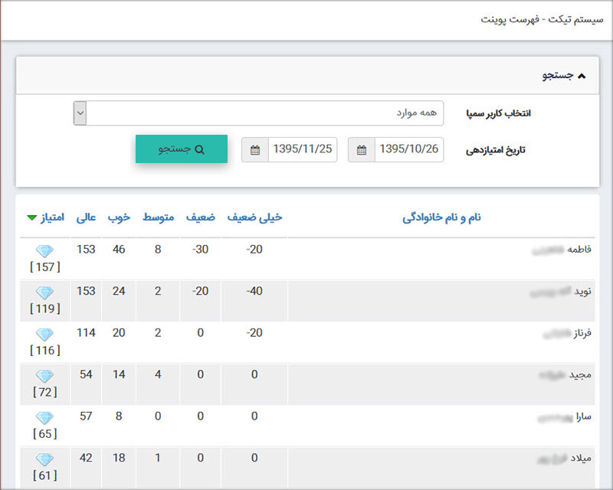Collapse the جستجو search panel via its chevron

(x=582, y=75)
